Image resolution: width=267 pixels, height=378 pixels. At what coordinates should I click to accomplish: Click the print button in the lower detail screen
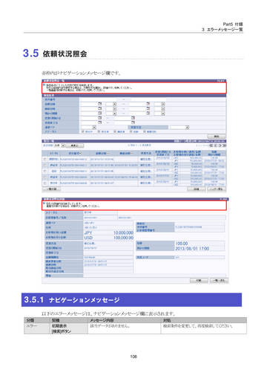199,280
